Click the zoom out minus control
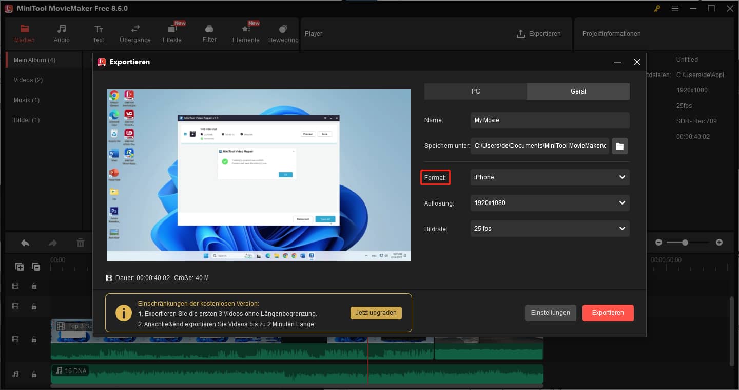The height and width of the screenshot is (390, 739). (658, 242)
